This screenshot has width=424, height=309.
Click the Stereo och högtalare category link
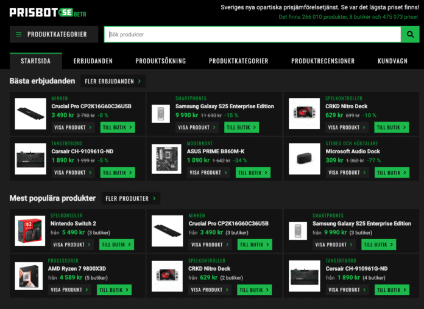pyautogui.click(x=352, y=144)
